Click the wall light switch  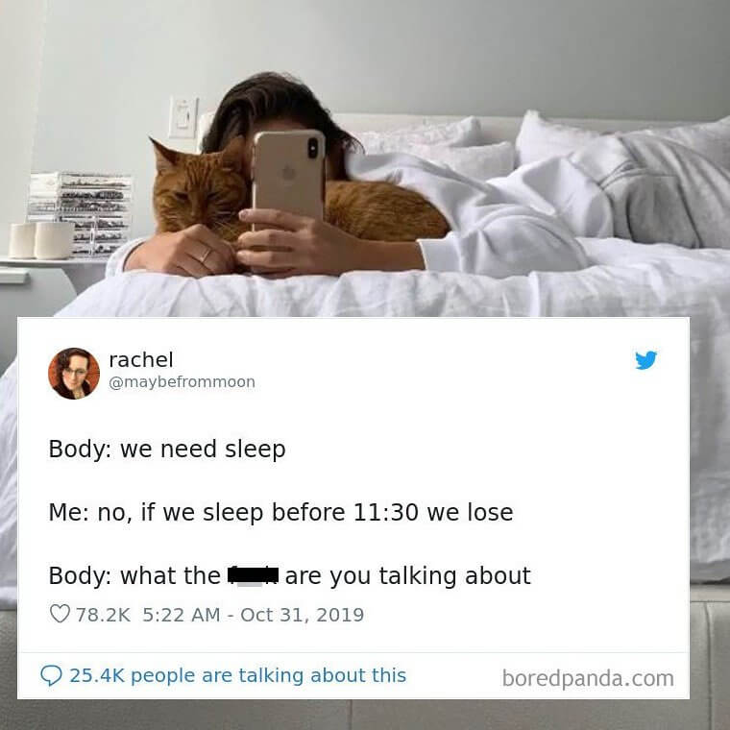point(183,118)
